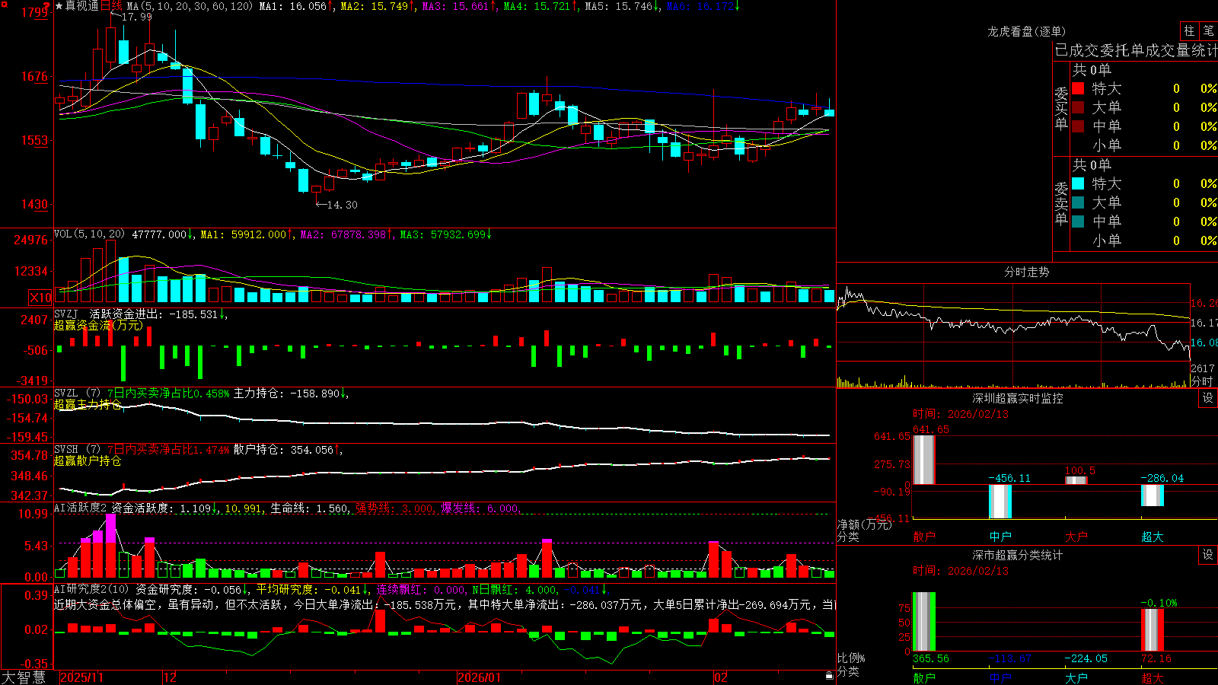1218x685 pixels.
Task: Click the AI研究度2(10) indicator label
Action: click(92, 589)
